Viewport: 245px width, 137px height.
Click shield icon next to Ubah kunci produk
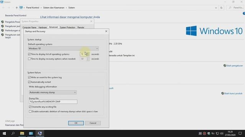[223, 93]
